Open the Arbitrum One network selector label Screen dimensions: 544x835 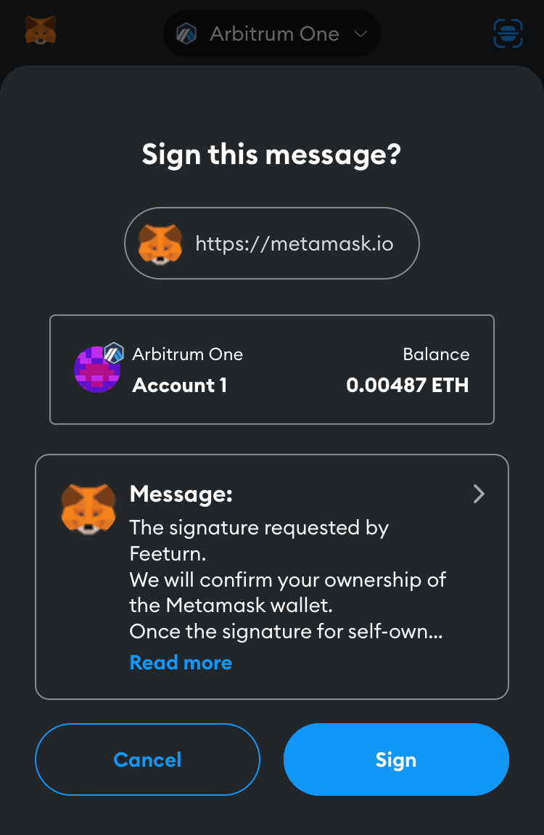pos(274,34)
